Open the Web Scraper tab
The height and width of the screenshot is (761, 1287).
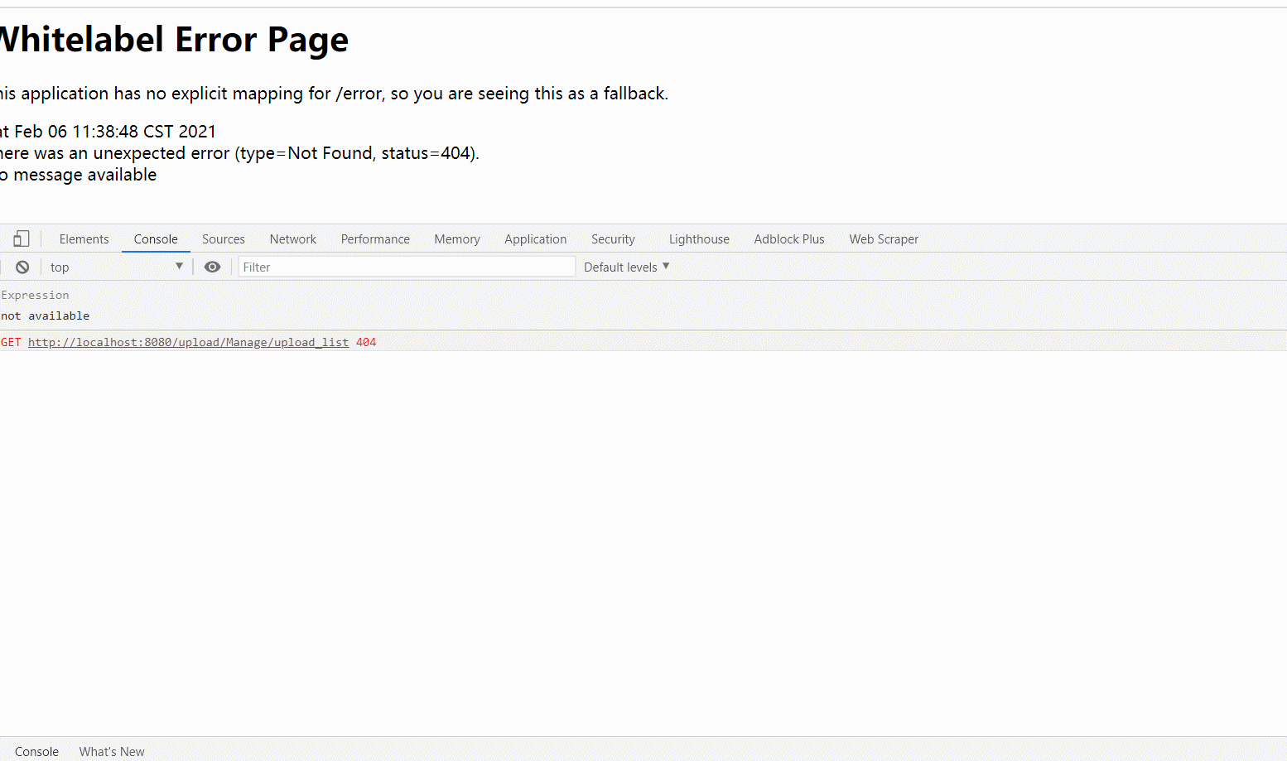point(884,238)
